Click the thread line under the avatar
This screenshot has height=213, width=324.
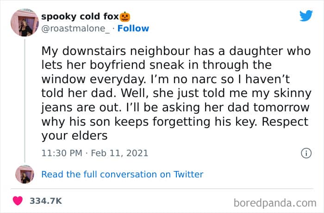point(25,101)
